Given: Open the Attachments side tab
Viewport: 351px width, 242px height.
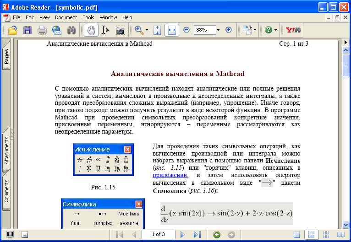Looking at the screenshot, I should click(6, 150).
